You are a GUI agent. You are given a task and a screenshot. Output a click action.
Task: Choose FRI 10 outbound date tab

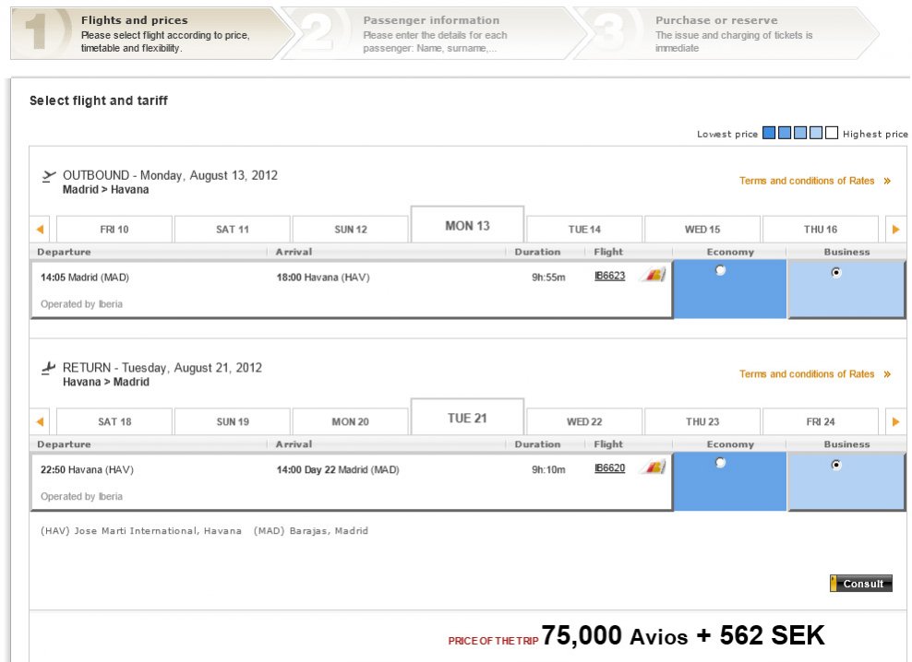tap(114, 230)
